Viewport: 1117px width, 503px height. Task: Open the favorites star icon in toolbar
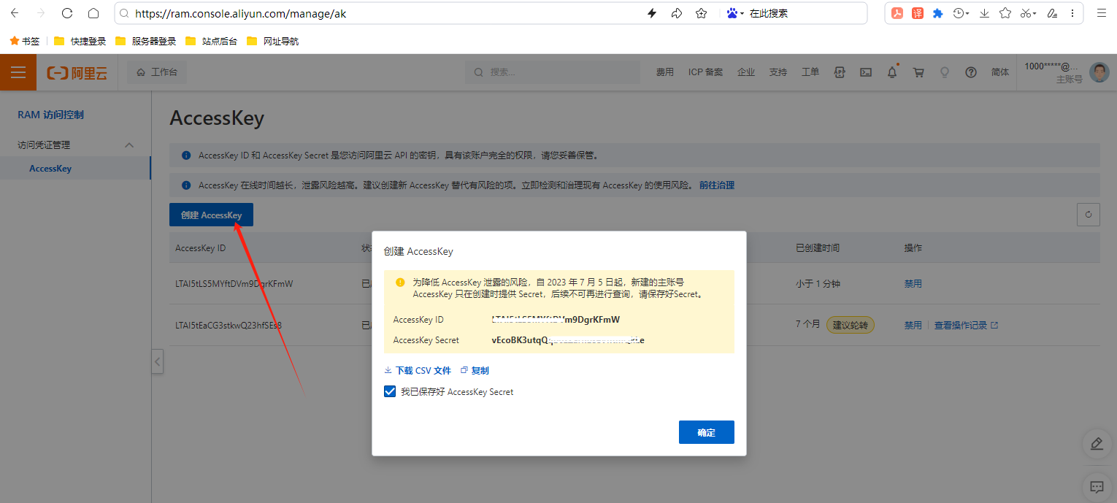coord(1005,13)
